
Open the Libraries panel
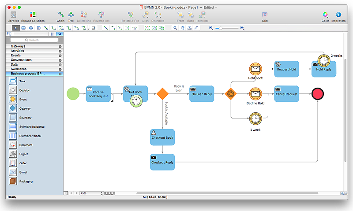tap(13, 17)
